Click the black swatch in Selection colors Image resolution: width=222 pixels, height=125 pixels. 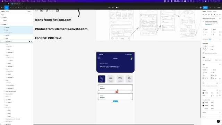click(203, 106)
